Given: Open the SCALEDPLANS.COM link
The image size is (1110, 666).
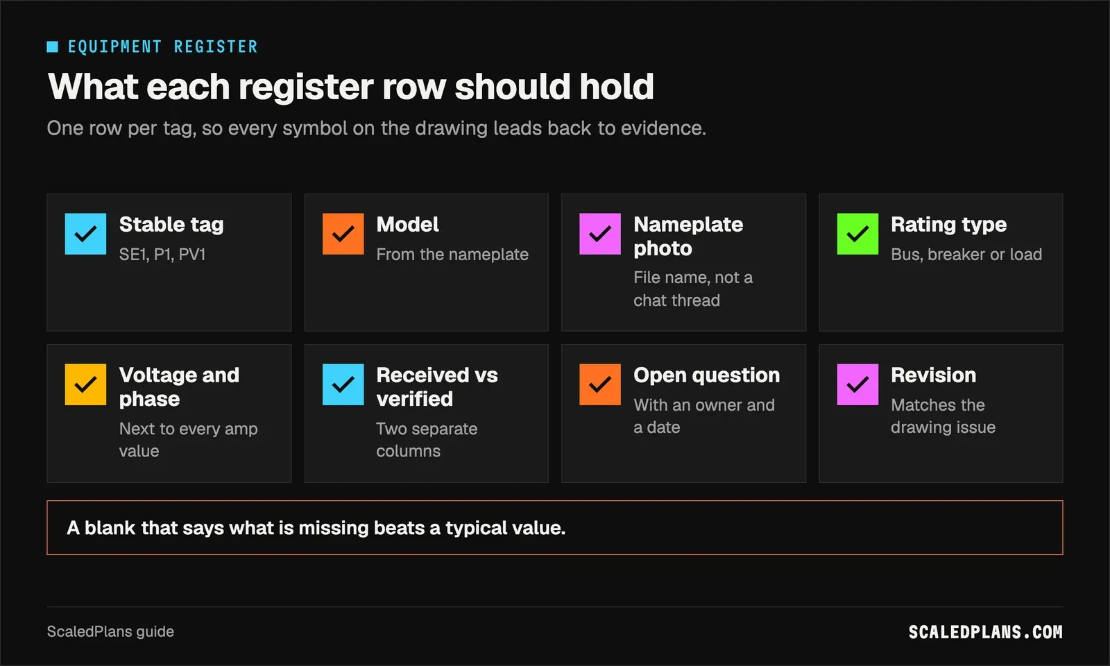Looking at the screenshot, I should tap(985, 633).
